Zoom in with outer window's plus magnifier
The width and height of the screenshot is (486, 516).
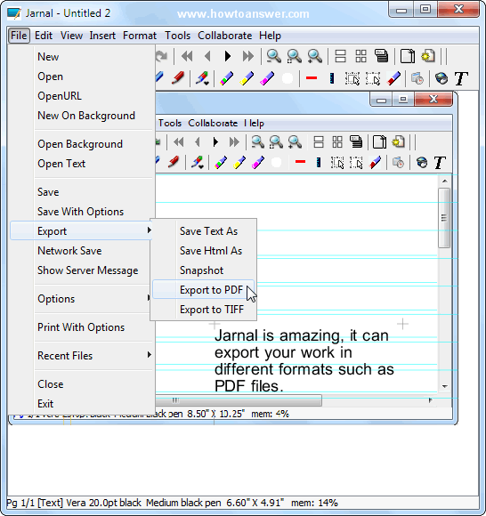pyautogui.click(x=315, y=57)
